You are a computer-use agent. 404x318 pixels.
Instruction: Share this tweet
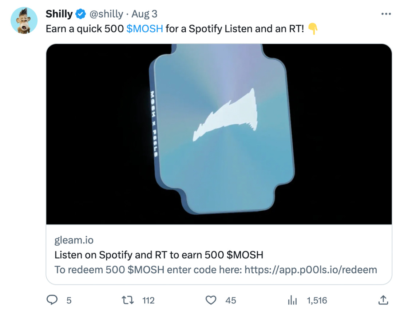383,301
